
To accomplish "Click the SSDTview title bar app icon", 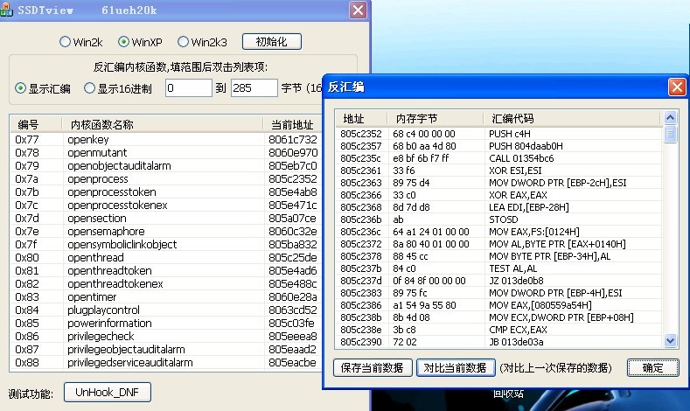I will click(6, 10).
